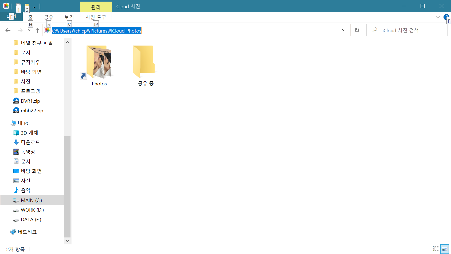This screenshot has height=254, width=451.
Task: Open recent locations dropdown arrow
Action: [29, 30]
